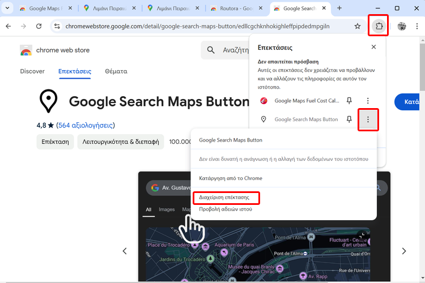Switch to first Λιμάνι Πειραιά tab
Viewport: 425px width, 283px height.
tap(109, 8)
